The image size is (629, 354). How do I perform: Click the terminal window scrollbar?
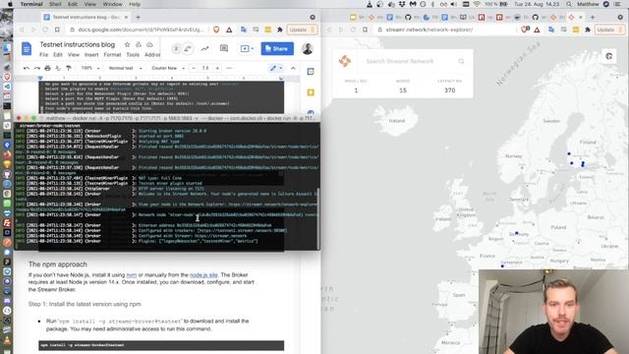318,218
